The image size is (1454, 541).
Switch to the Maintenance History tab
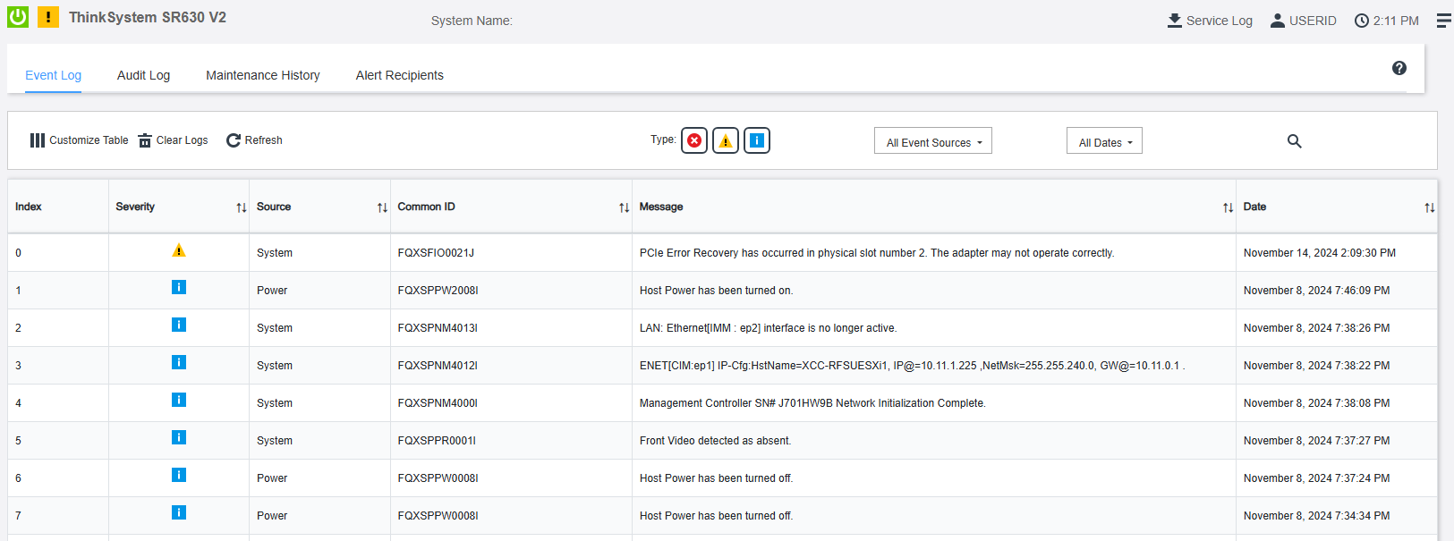click(263, 75)
